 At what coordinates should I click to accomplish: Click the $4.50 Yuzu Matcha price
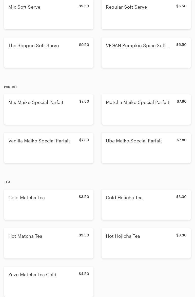pos(84,274)
